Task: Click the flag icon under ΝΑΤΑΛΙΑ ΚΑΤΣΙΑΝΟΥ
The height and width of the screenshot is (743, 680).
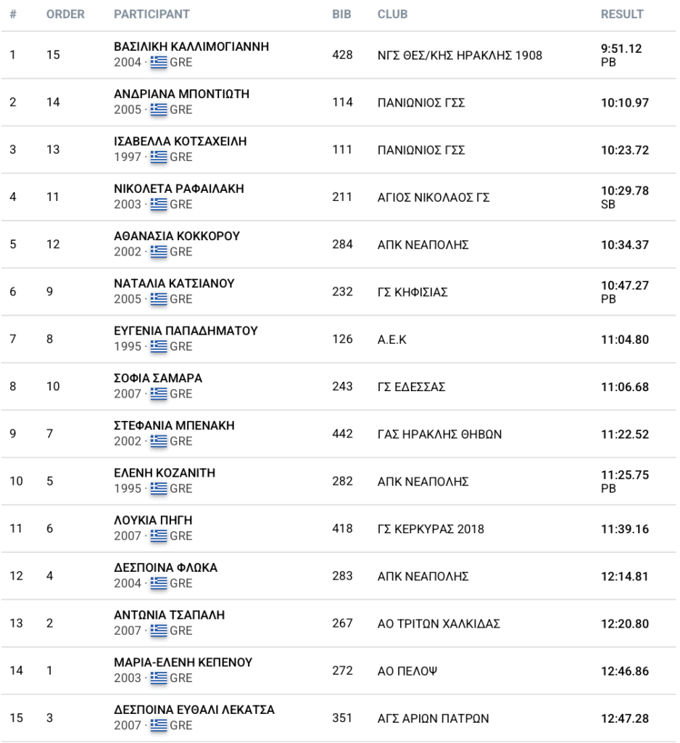Action: 159,299
